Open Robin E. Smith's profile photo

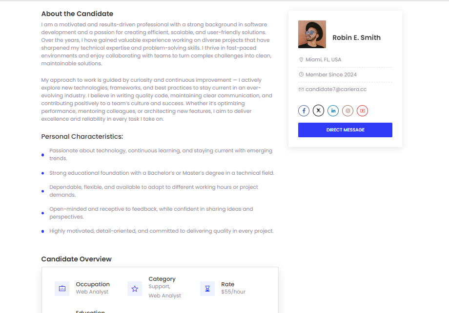pos(312,34)
